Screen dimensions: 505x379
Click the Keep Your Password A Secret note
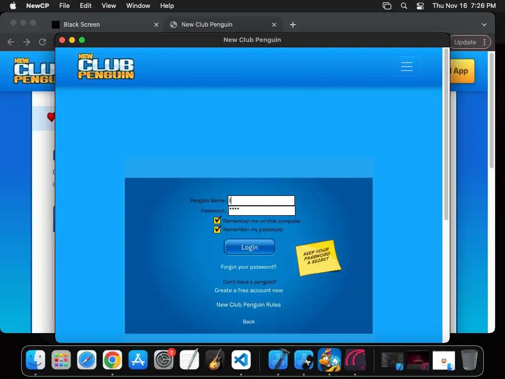(x=318, y=258)
